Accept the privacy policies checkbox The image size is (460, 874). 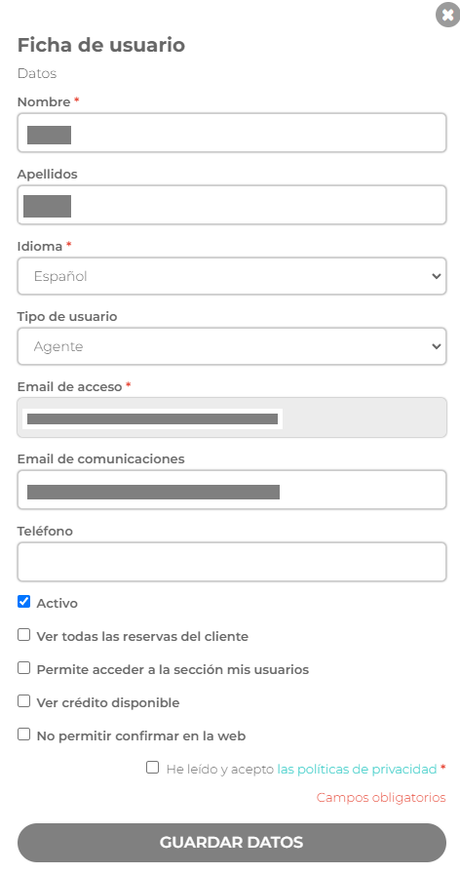[153, 768]
